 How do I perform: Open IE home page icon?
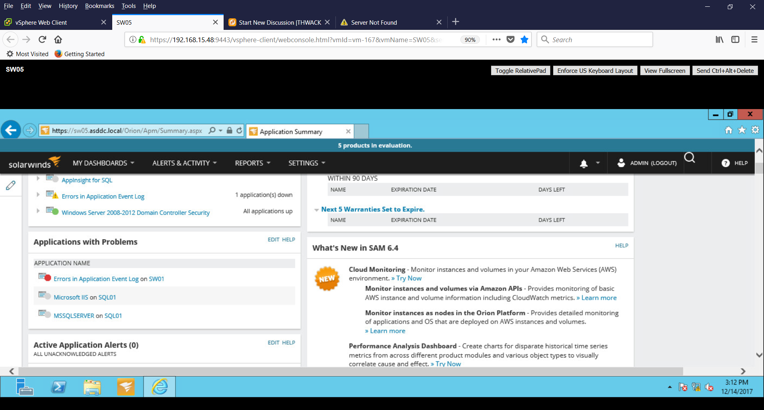(729, 130)
